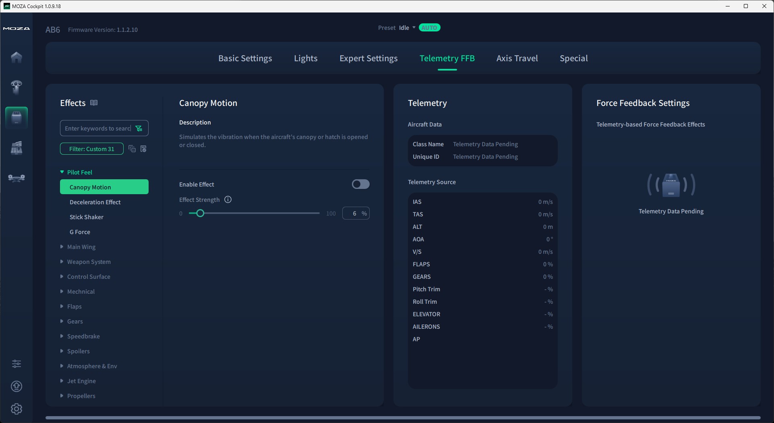Click the TAS telemetry source row

482,214
